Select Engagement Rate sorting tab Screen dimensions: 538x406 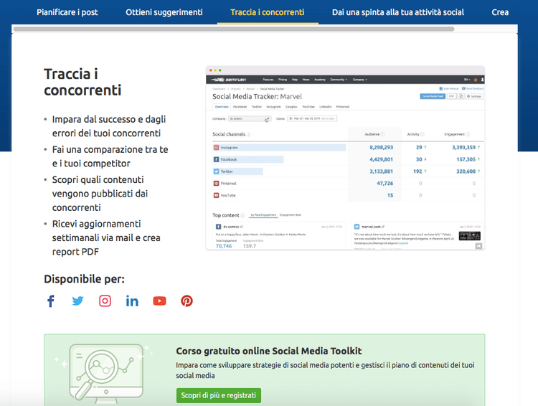(x=291, y=215)
